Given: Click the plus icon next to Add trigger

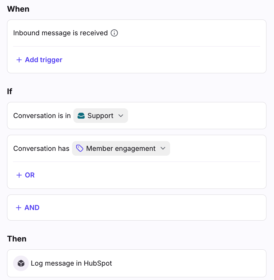Looking at the screenshot, I should click(x=19, y=60).
